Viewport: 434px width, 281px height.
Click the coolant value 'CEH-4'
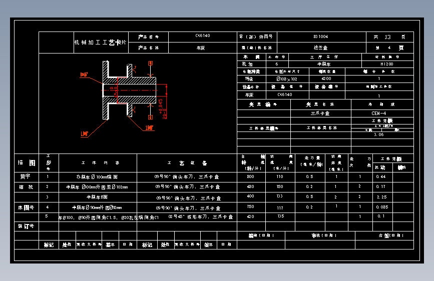coord(378,113)
